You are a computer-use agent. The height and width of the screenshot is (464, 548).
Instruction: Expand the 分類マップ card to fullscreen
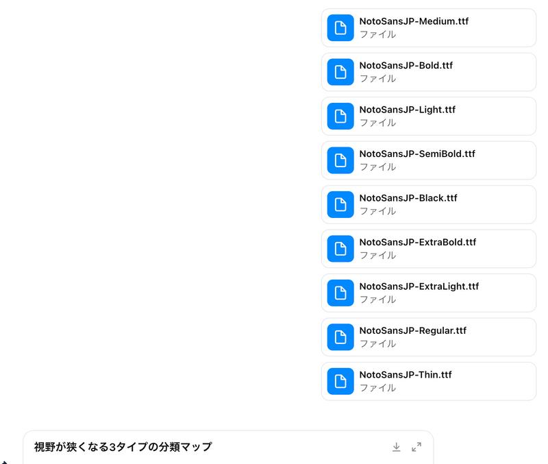[416, 447]
